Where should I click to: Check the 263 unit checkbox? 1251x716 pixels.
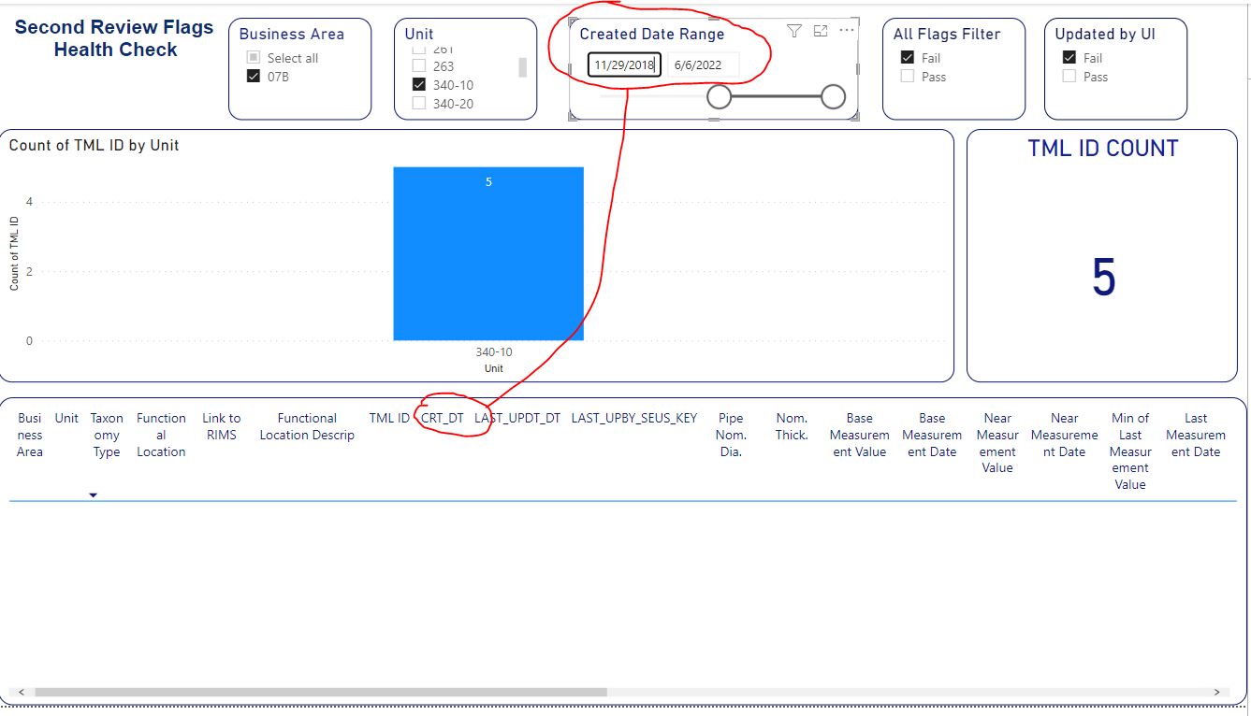tap(419, 66)
